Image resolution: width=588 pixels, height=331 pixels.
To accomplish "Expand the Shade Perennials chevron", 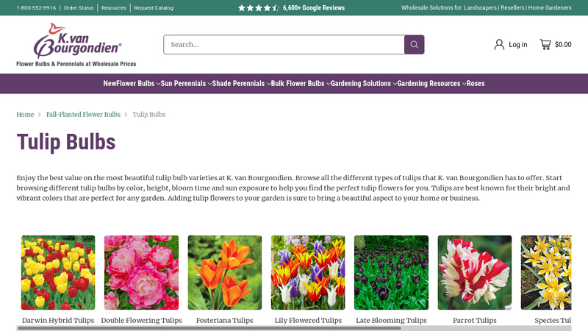I will coord(268,84).
